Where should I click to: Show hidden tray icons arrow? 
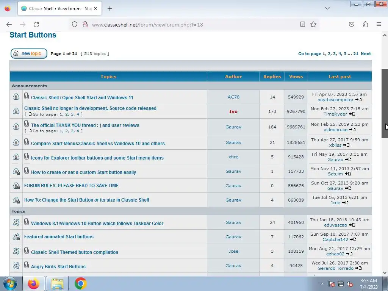322,284
